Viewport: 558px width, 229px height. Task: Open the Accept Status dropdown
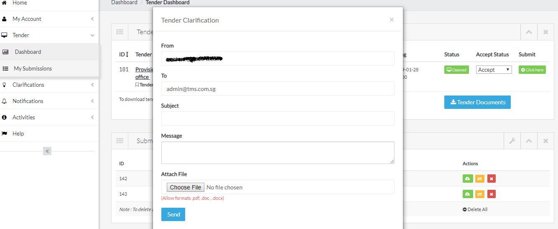pos(494,70)
